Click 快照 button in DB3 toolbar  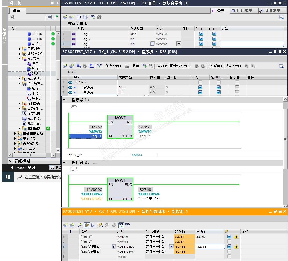tap(136, 66)
